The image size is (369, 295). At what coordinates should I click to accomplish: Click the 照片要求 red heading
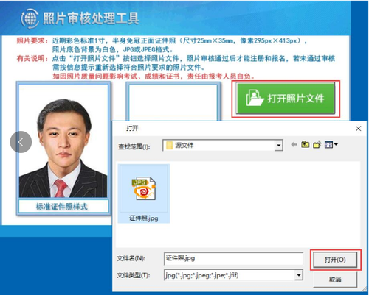pos(32,40)
